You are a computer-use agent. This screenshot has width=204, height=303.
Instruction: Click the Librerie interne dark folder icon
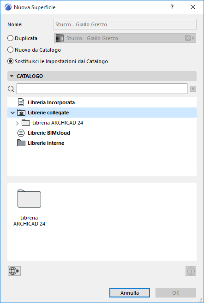pyautogui.click(x=21, y=143)
